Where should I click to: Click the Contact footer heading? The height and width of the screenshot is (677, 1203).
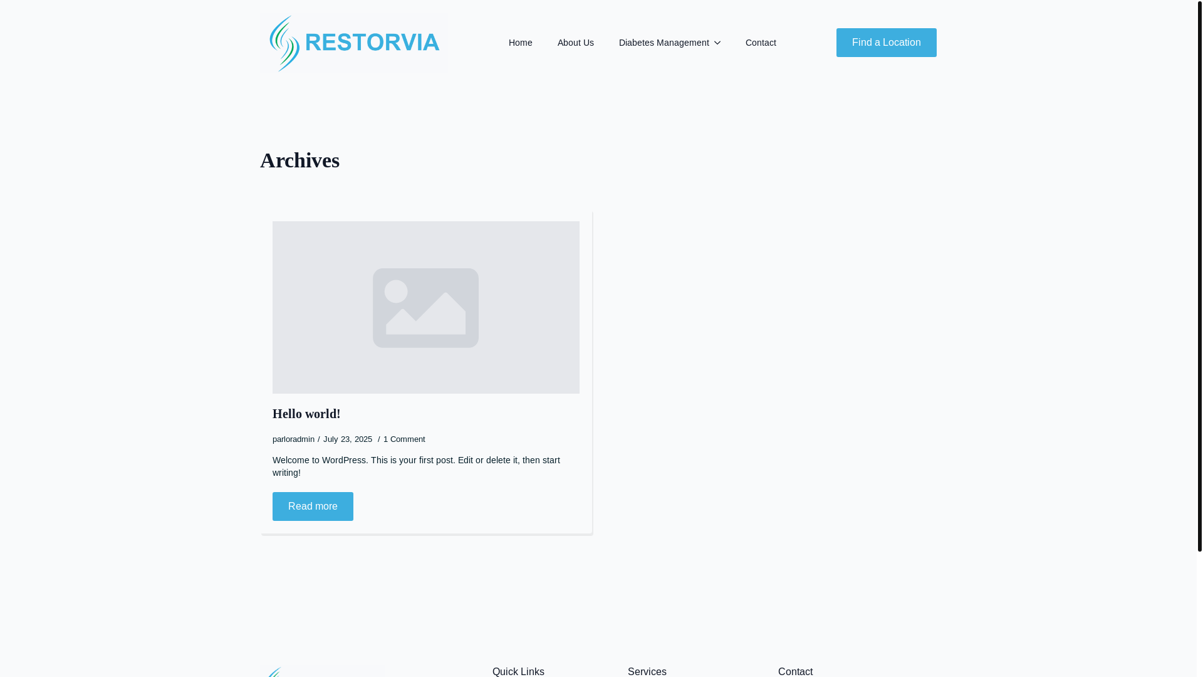point(795,671)
